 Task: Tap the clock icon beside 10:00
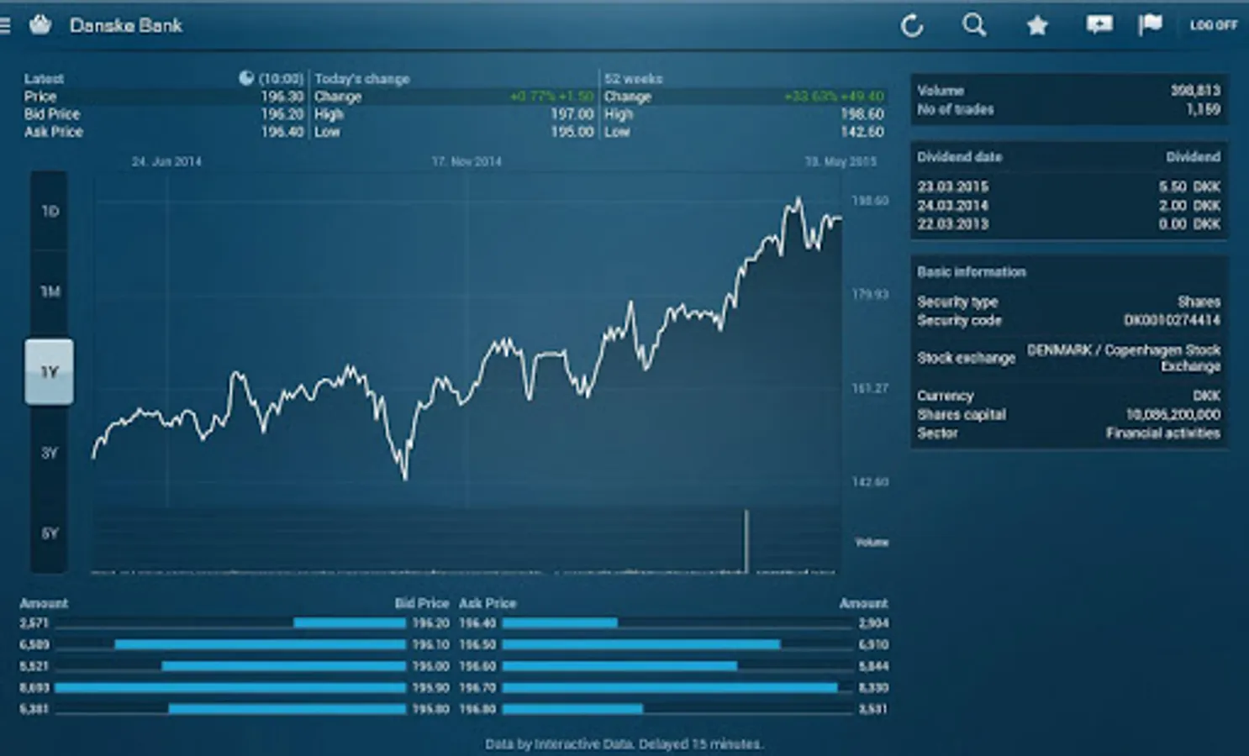245,78
